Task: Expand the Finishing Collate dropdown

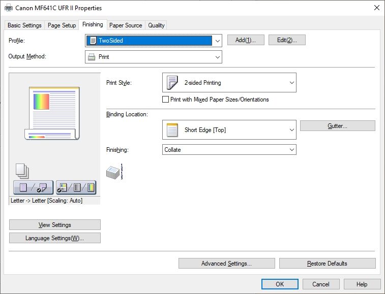Action: point(291,150)
